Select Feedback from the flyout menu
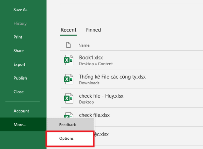 pyautogui.click(x=67, y=125)
